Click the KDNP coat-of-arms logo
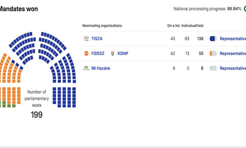Image resolution: width=246 pixels, height=148 pixels. [113, 54]
